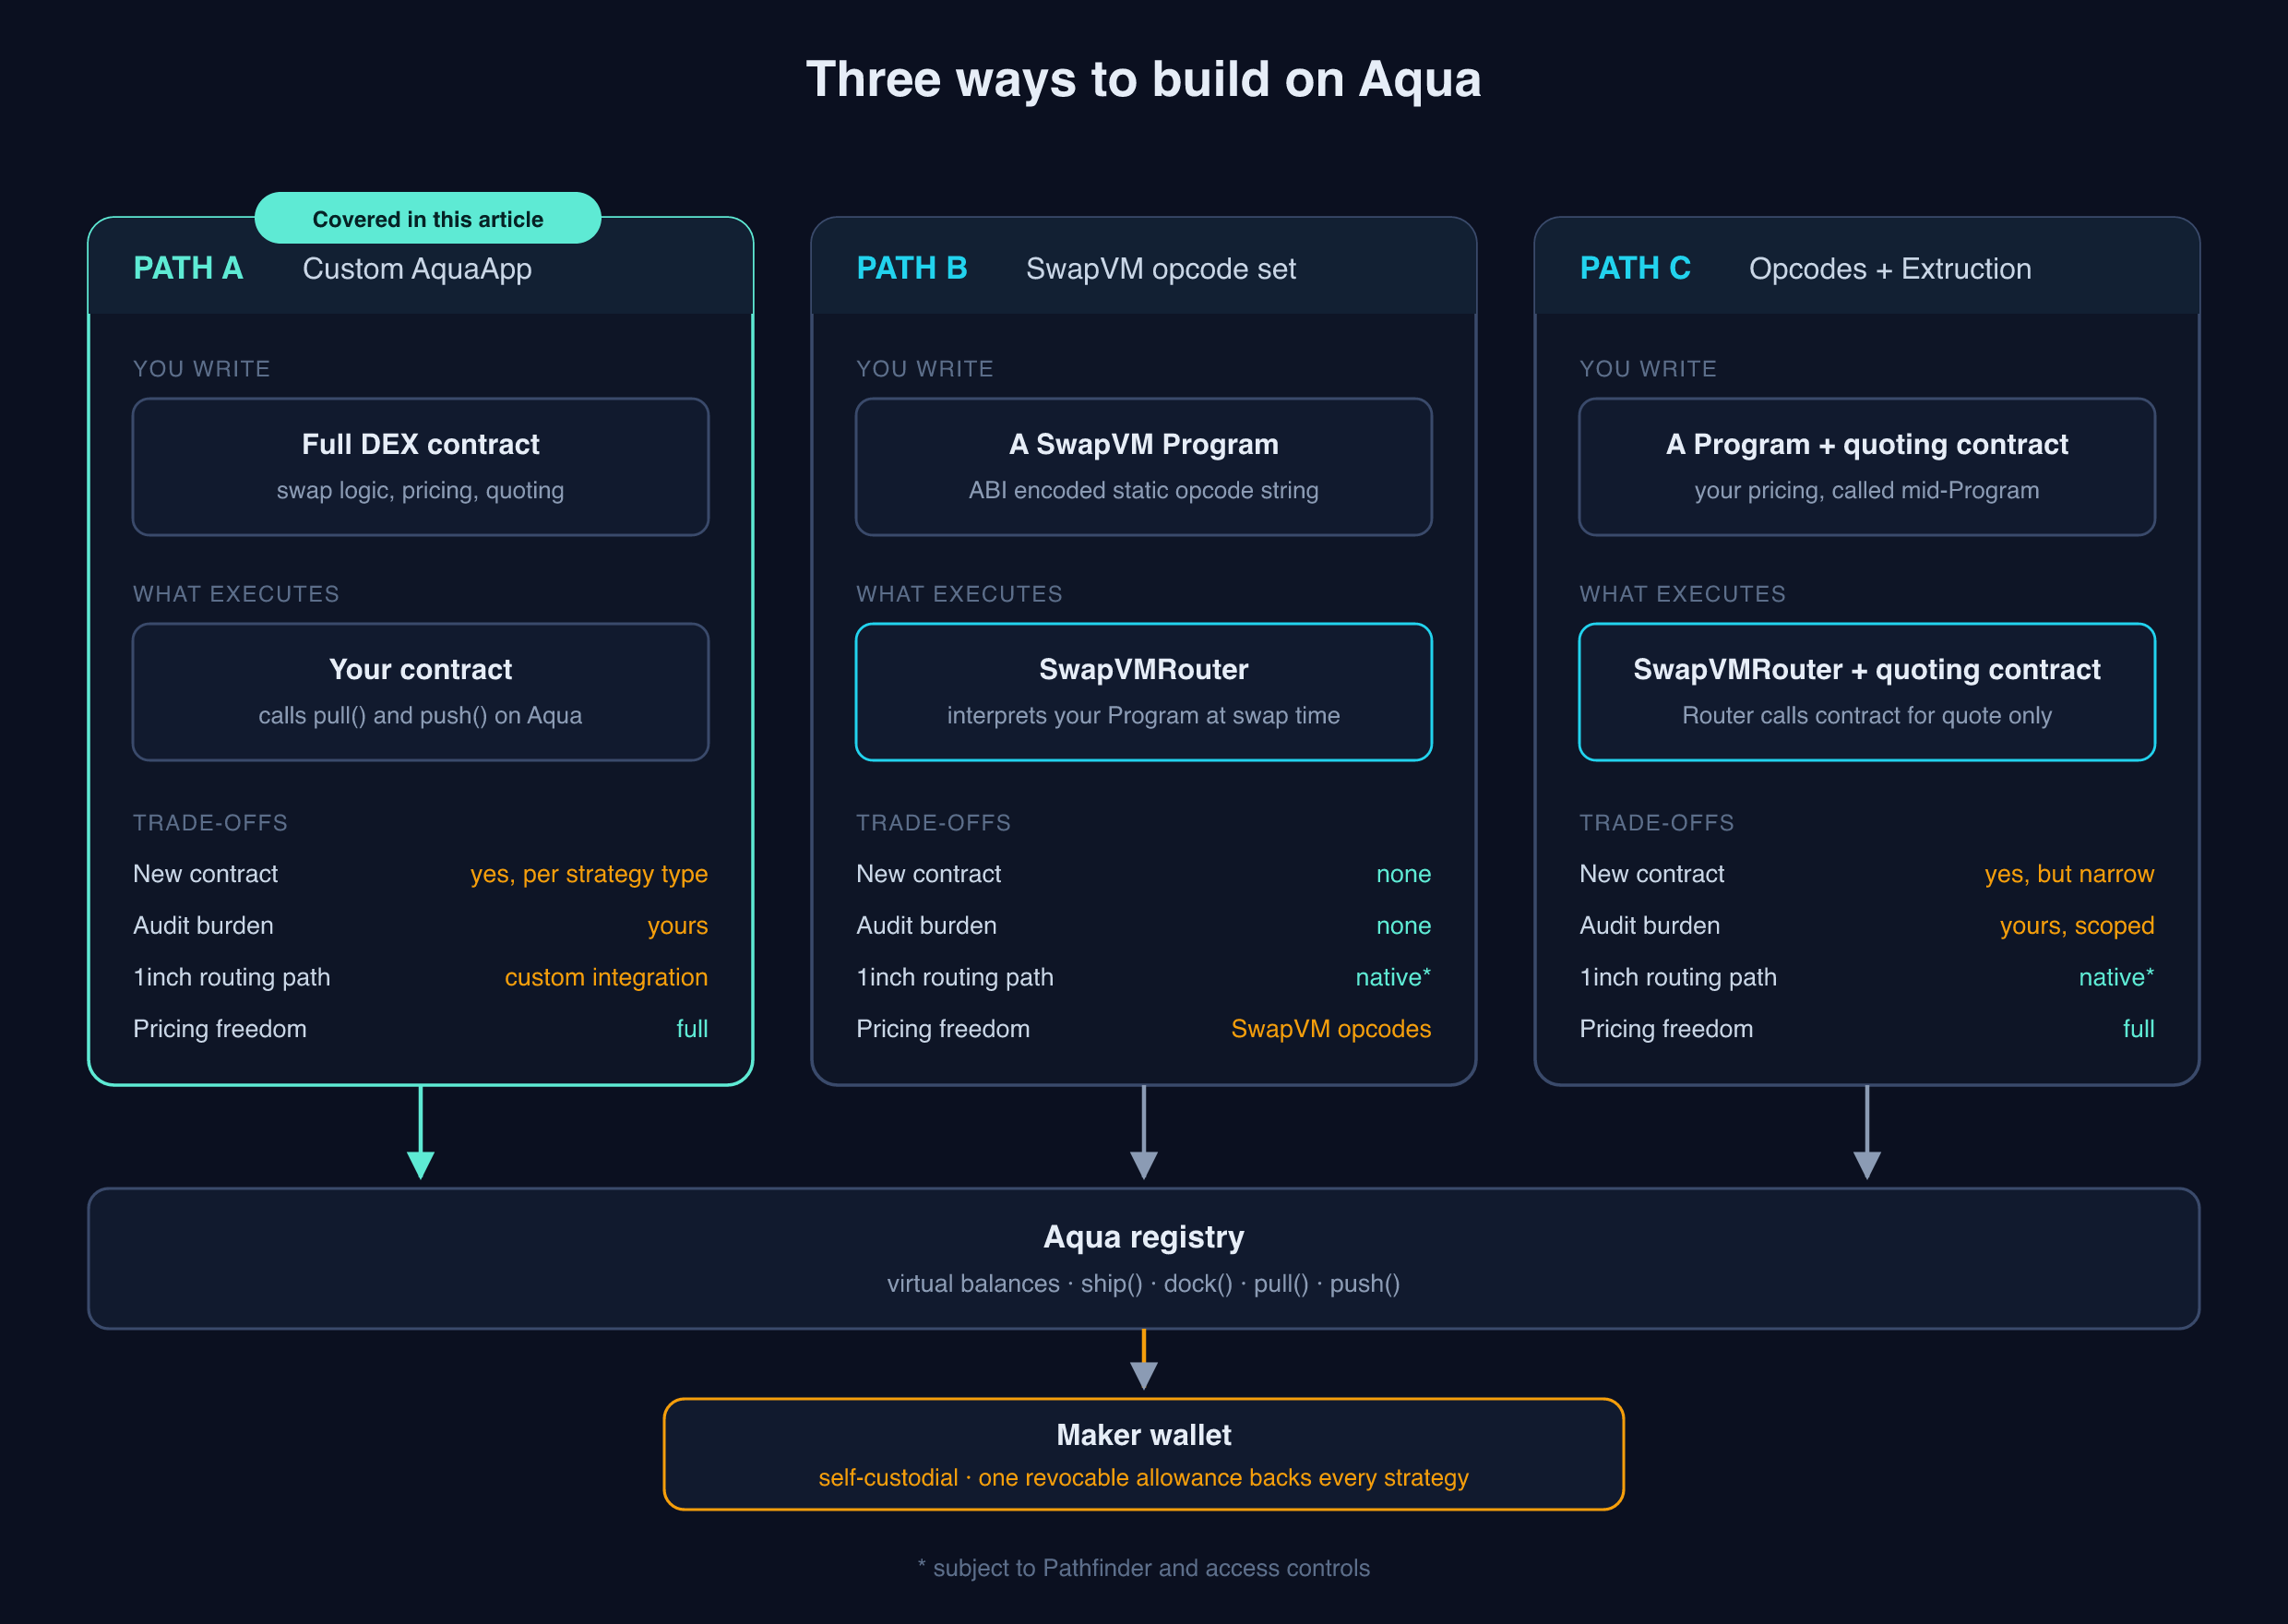Viewport: 2288px width, 1624px height.
Task: Click Path A pricing freedom 'full'
Action: pyautogui.click(x=692, y=1029)
